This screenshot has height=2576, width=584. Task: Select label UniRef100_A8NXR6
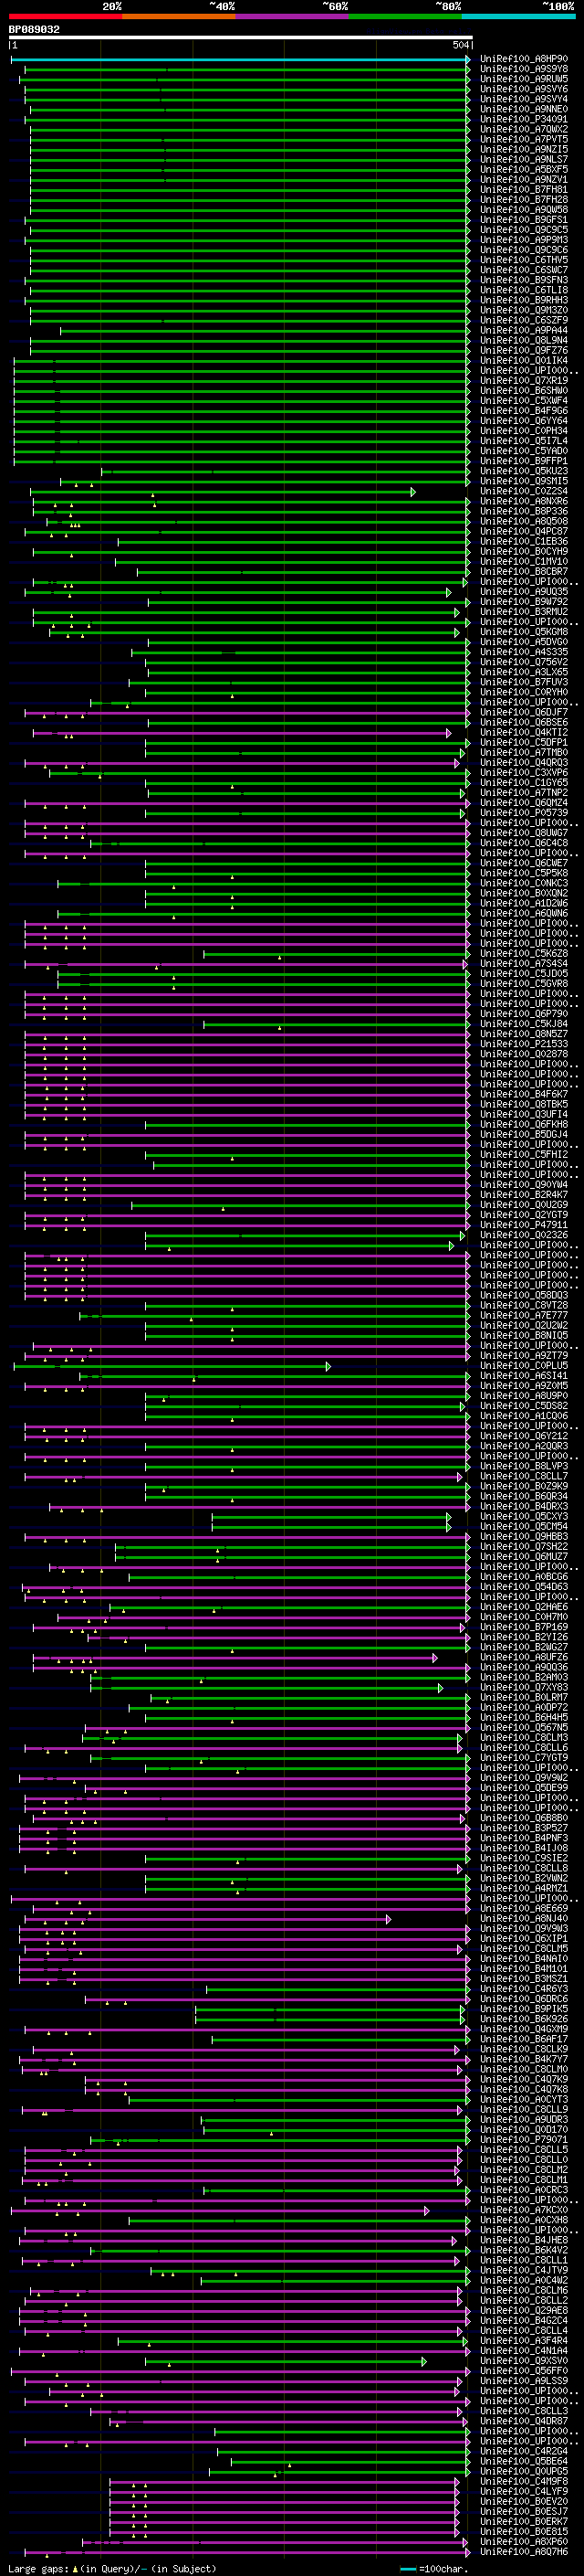524,501
